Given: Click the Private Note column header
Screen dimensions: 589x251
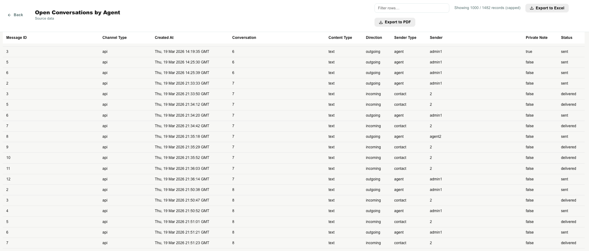Looking at the screenshot, I should point(536,38).
